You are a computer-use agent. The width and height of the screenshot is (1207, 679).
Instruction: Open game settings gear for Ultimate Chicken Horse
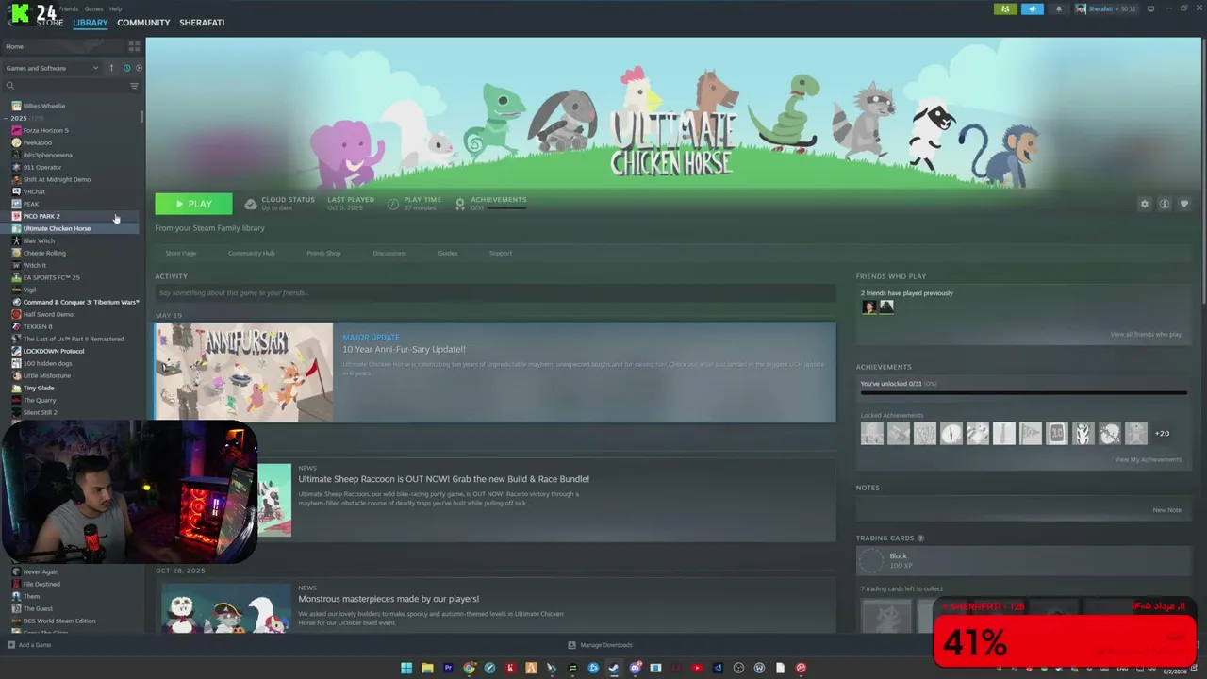[x=1145, y=204]
